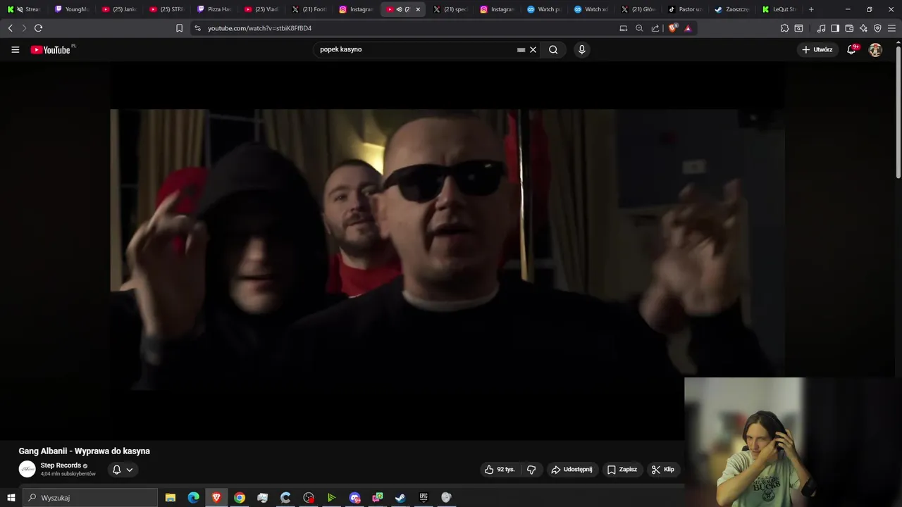Open Brave Shields lion icon
The image size is (902, 507).
(x=672, y=28)
